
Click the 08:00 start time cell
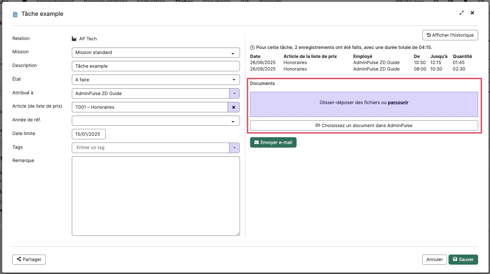tap(420, 69)
